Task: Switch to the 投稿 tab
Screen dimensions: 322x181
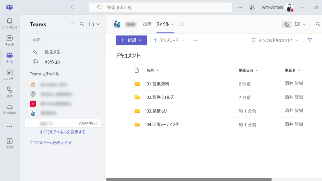Action: 147,24
